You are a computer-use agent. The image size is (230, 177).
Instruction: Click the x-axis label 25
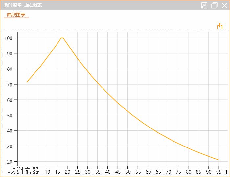click(78, 172)
